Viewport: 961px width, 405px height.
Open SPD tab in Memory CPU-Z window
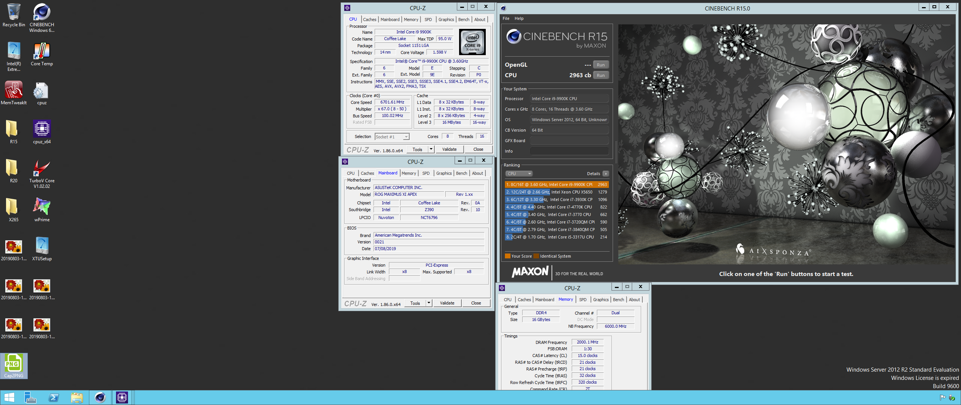click(x=583, y=300)
